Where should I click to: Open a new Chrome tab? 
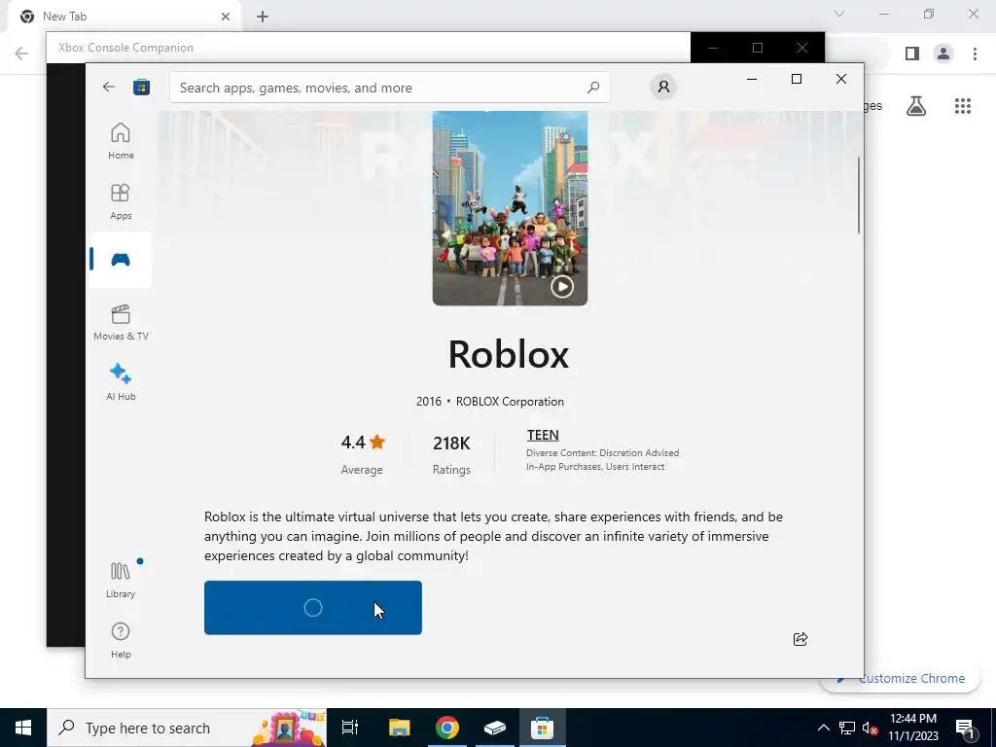[263, 17]
